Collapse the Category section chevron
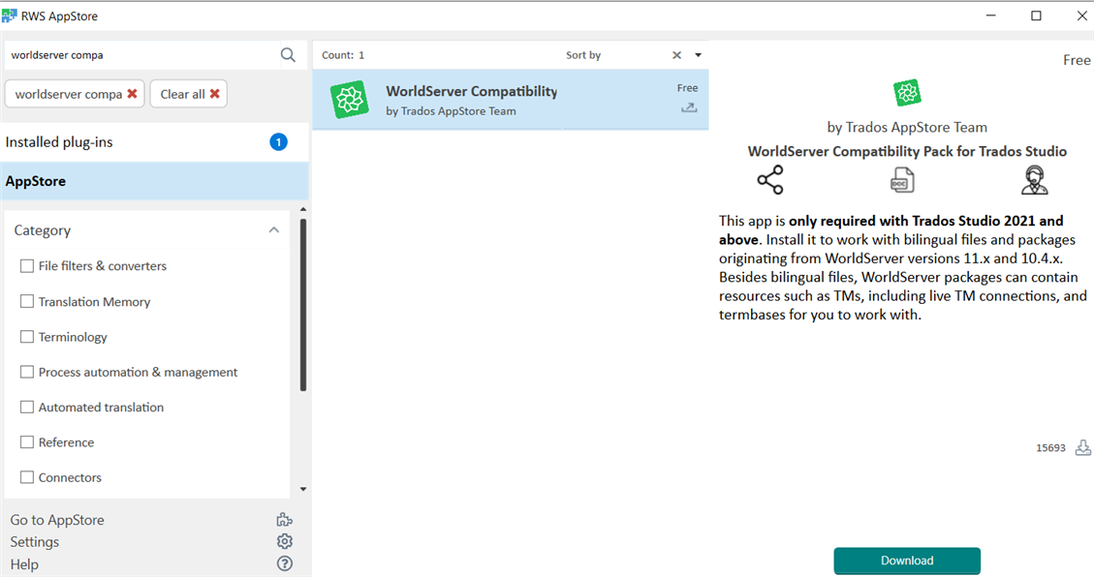This screenshot has height=577, width=1094. 274,230
